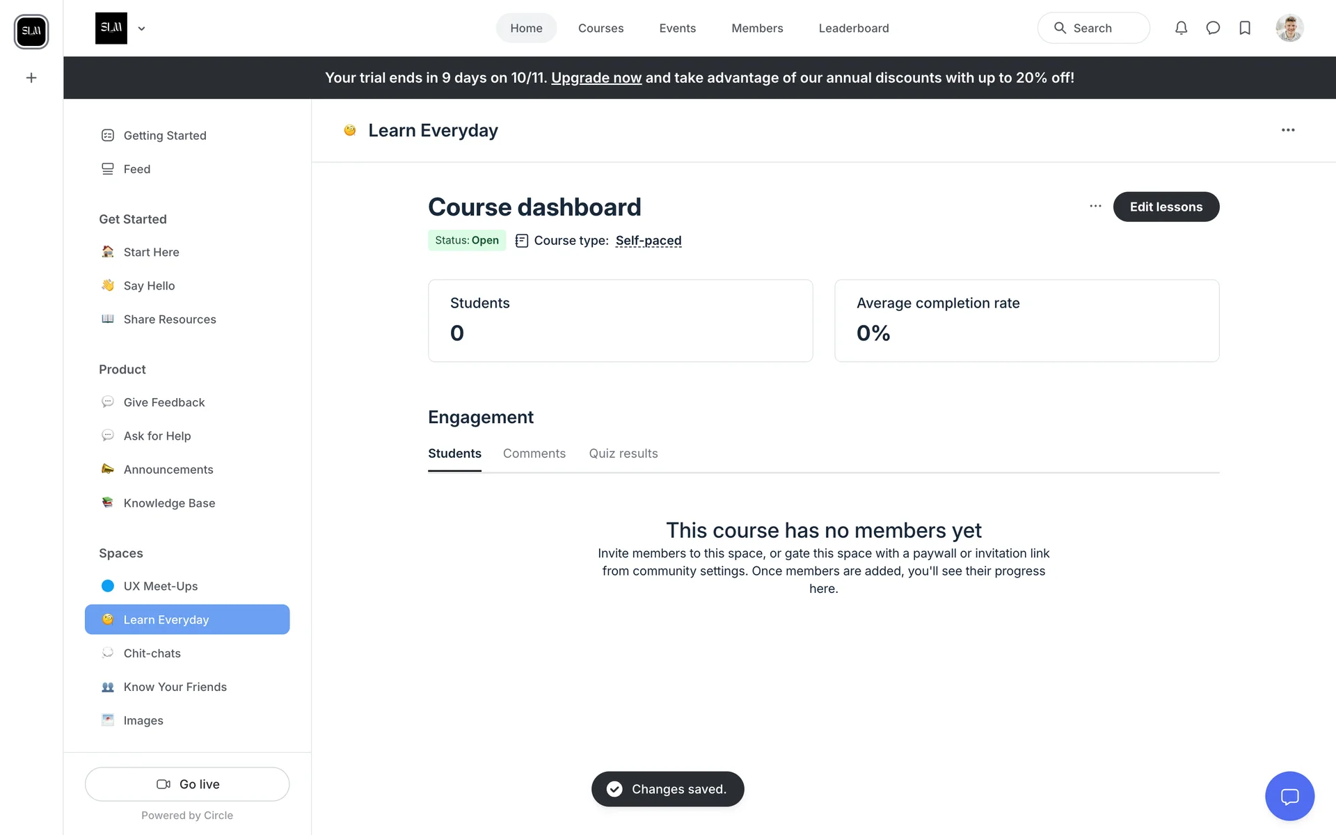Click the Go live button
Image resolution: width=1336 pixels, height=835 pixels.
187,784
